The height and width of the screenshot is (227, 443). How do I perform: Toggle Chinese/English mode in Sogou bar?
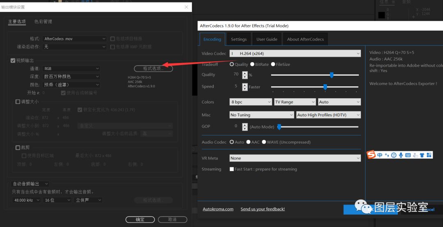[x=380, y=155]
